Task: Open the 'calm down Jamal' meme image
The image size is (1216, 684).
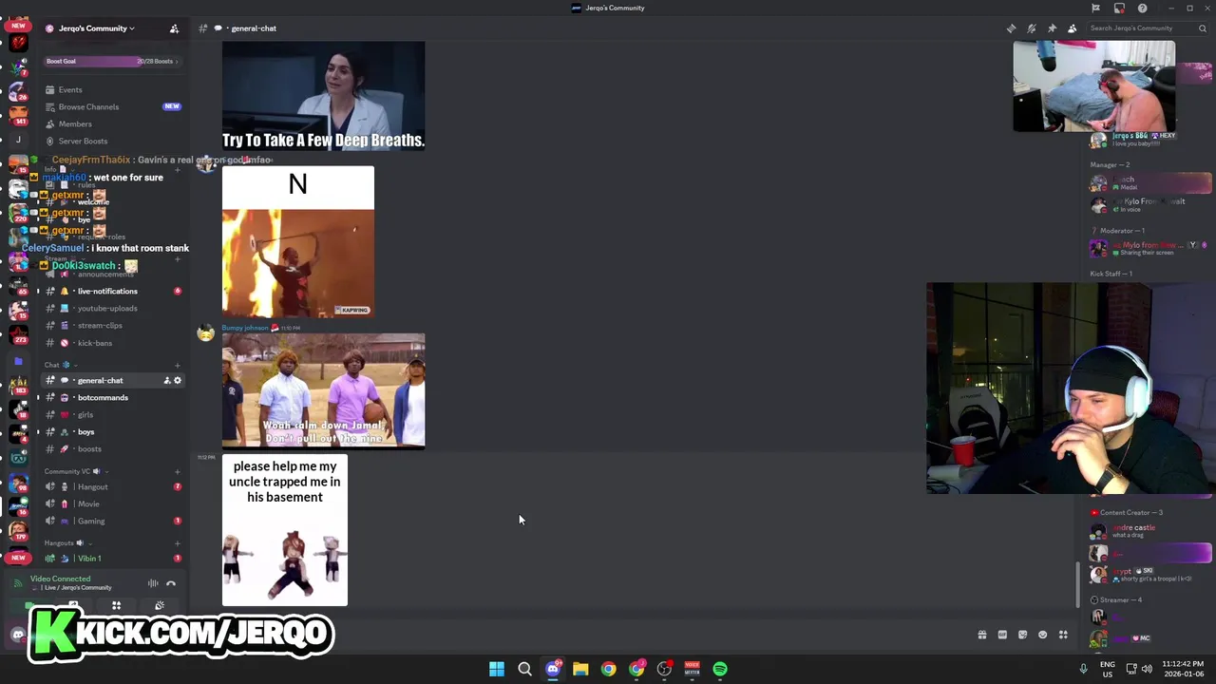Action: pyautogui.click(x=323, y=390)
